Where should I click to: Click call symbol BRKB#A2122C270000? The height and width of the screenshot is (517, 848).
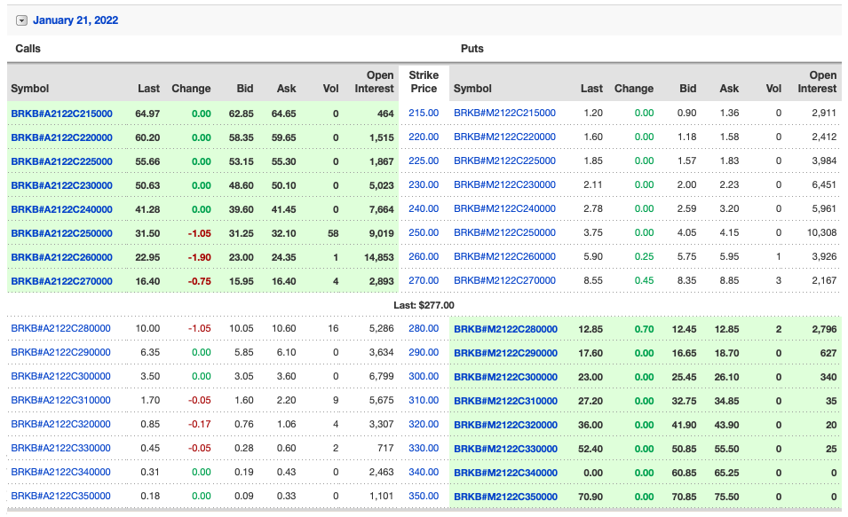(x=62, y=281)
